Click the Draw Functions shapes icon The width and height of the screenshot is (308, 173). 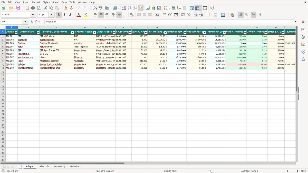(x=212, y=8)
